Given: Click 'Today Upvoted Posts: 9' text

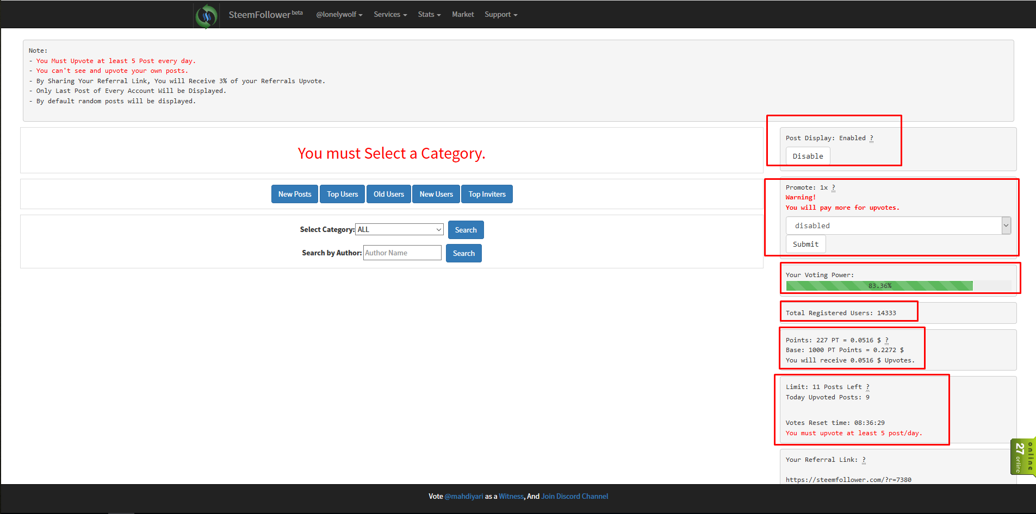Looking at the screenshot, I should point(828,397).
